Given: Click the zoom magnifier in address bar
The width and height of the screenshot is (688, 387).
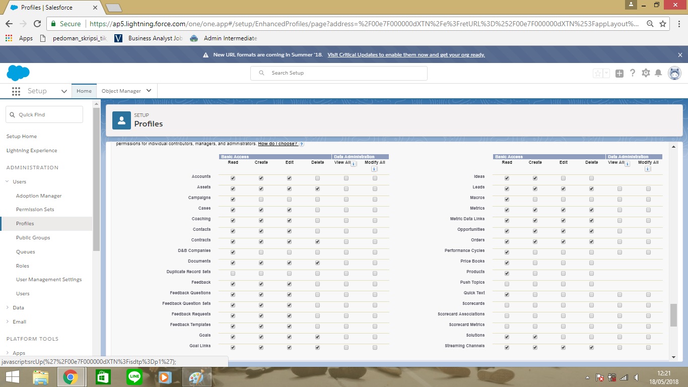Looking at the screenshot, I should tap(650, 24).
